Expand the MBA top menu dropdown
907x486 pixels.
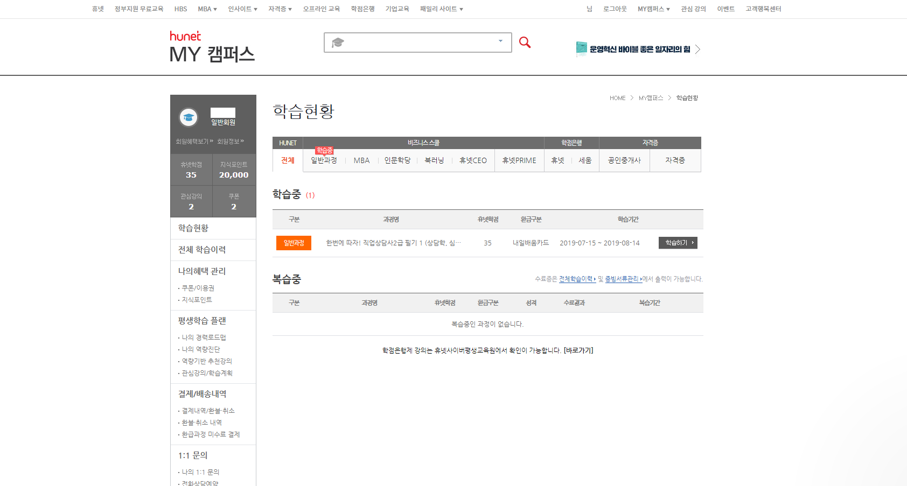[x=207, y=9]
